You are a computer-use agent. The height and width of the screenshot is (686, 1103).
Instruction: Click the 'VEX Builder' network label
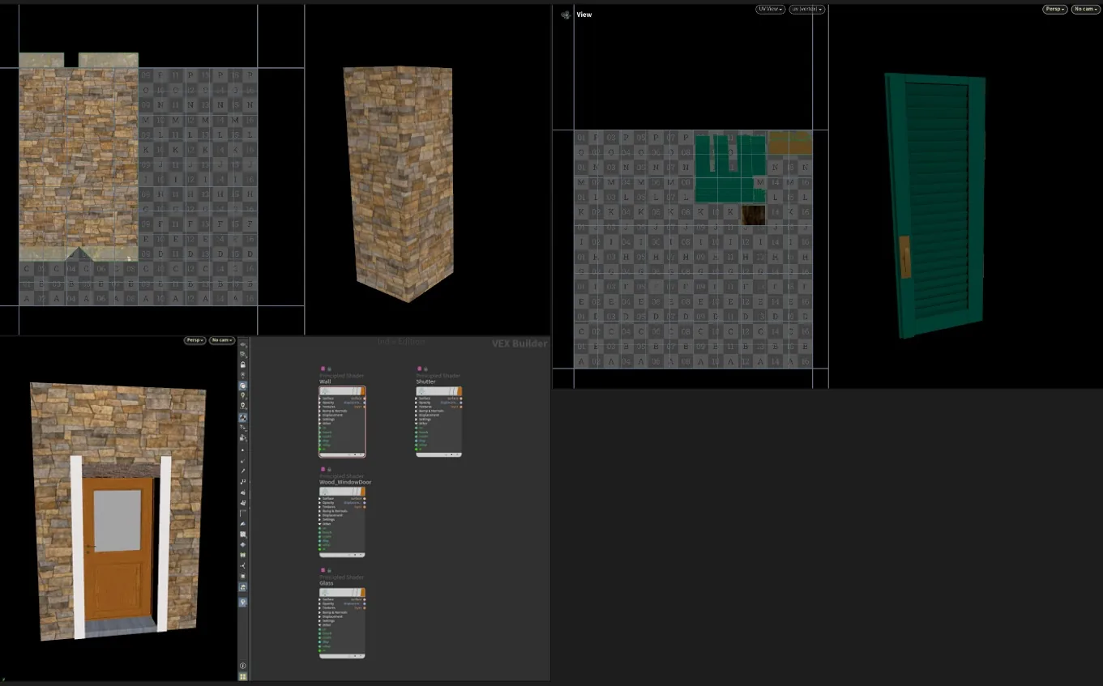519,343
